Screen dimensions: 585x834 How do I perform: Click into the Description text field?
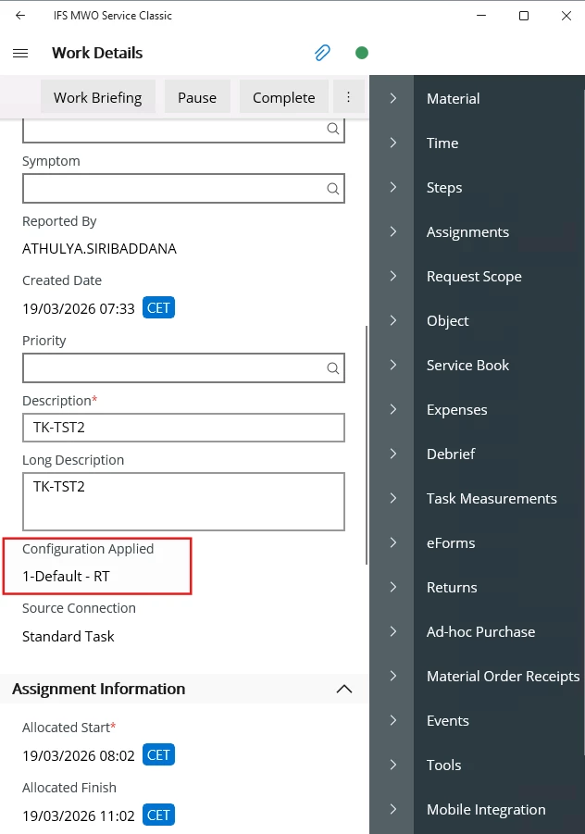pyautogui.click(x=183, y=428)
